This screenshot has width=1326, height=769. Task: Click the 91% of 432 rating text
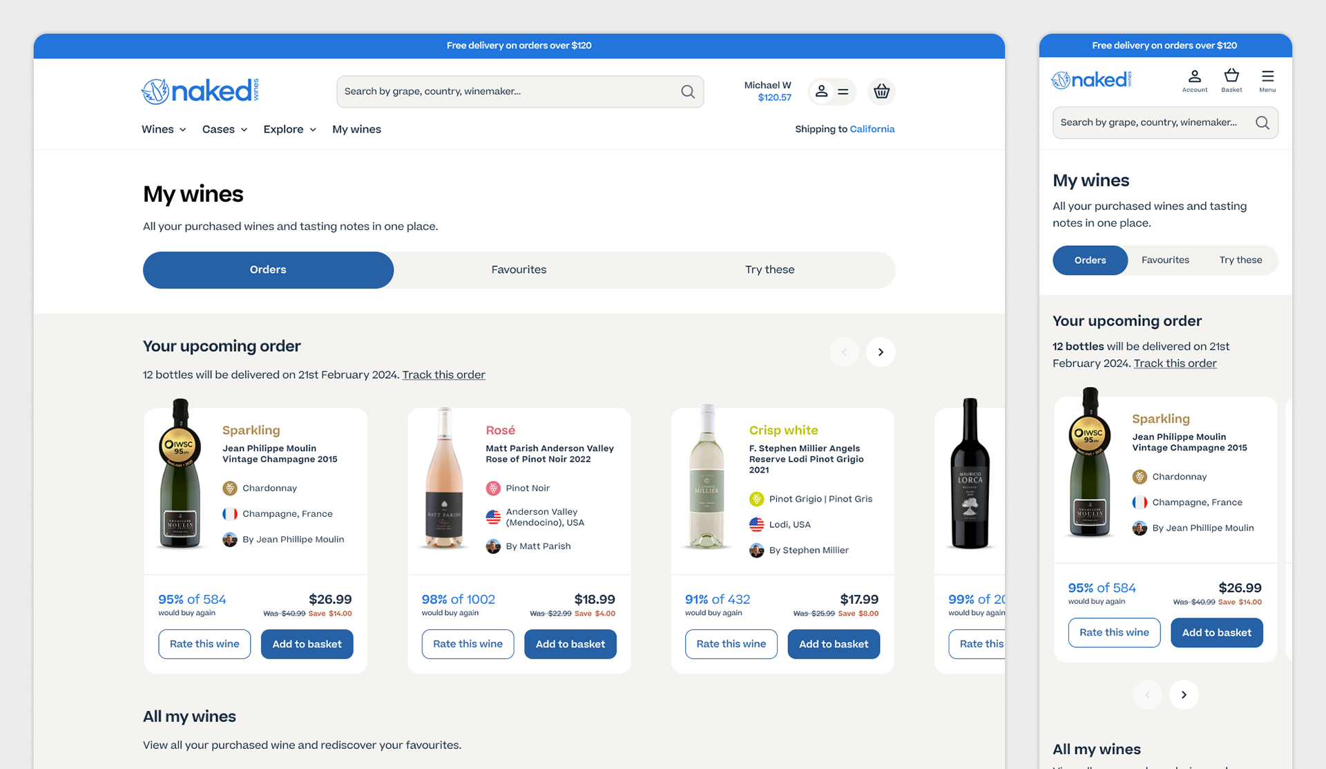coord(717,599)
